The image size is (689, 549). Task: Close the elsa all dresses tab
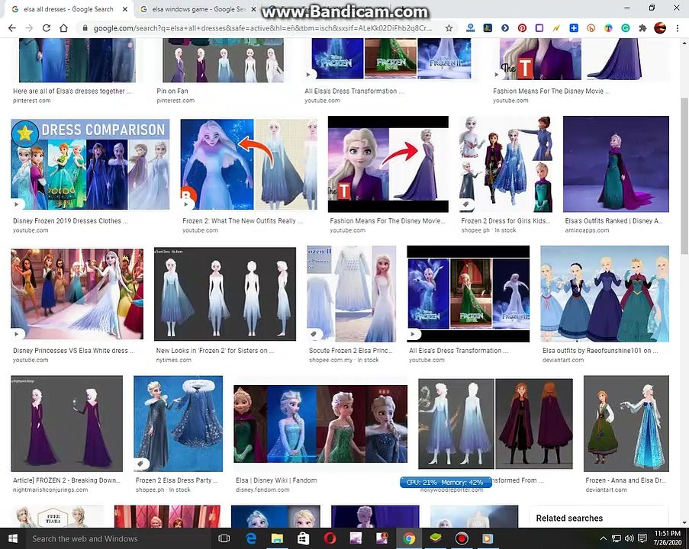click(x=125, y=9)
